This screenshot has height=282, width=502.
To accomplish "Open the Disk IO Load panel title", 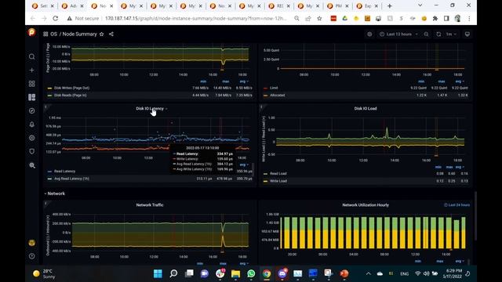I will point(366,108).
